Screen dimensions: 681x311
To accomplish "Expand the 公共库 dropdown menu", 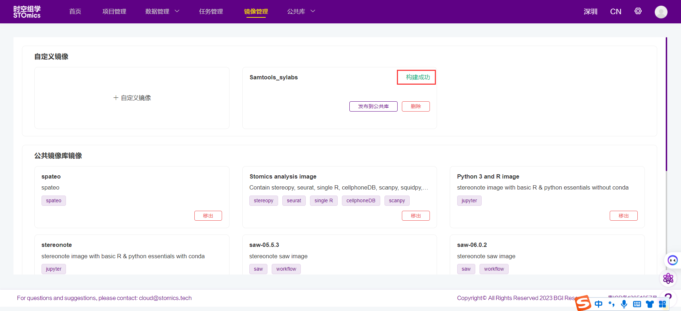I will tap(301, 12).
